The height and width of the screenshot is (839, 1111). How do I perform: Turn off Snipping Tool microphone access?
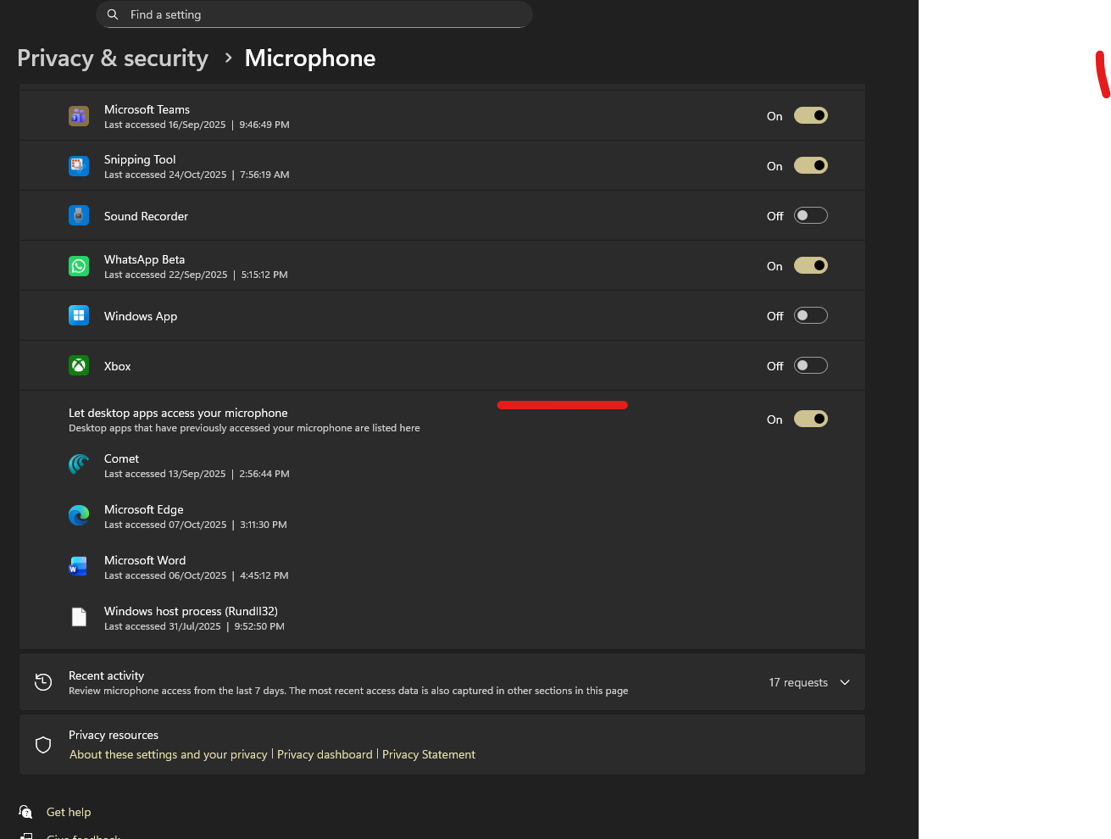(811, 165)
